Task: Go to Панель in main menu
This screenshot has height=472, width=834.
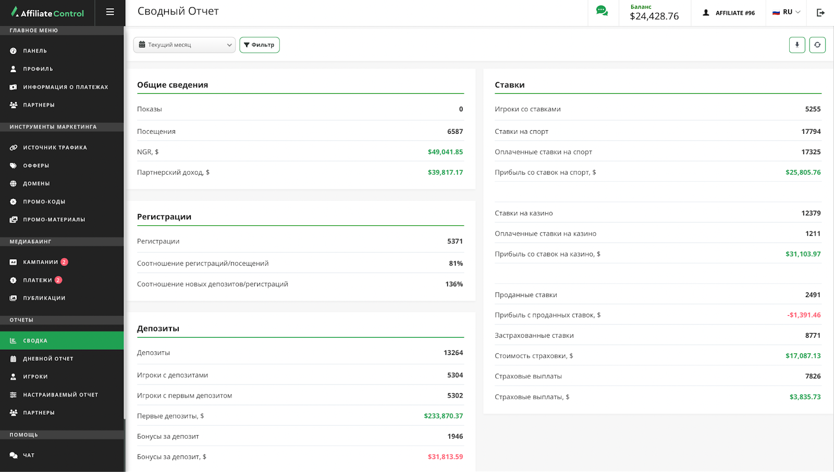Action: coord(35,51)
